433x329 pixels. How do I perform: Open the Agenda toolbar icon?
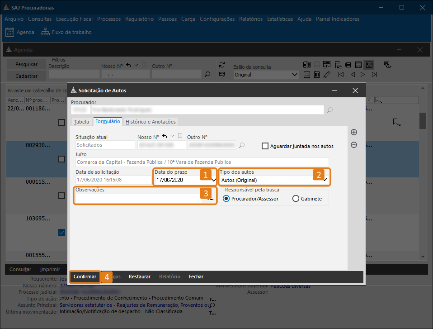(x=10, y=32)
